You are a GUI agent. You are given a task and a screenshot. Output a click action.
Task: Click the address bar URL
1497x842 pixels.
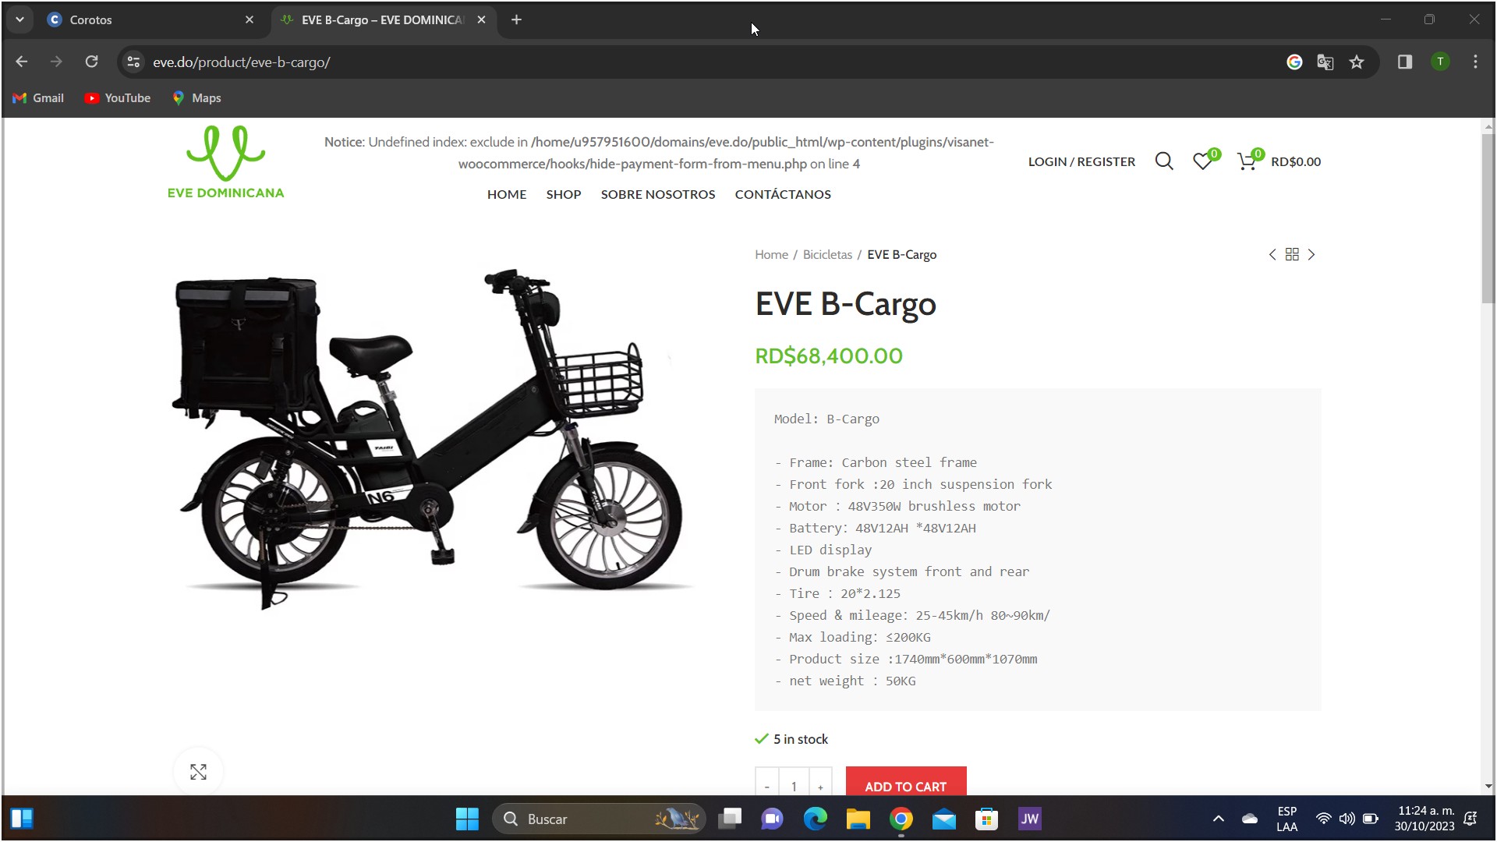coord(242,62)
